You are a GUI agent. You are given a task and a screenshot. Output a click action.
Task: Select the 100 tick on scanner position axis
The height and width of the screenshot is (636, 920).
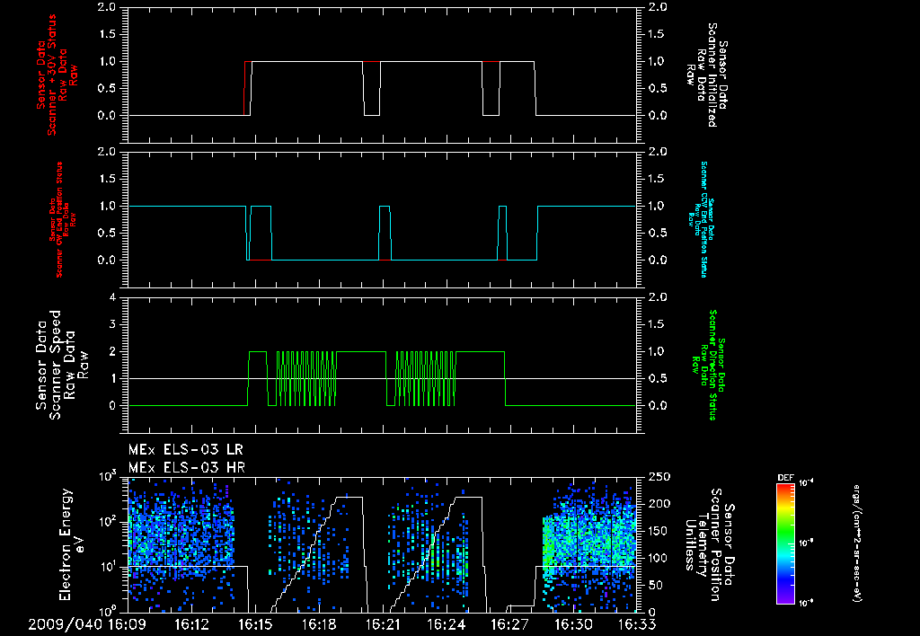click(659, 558)
